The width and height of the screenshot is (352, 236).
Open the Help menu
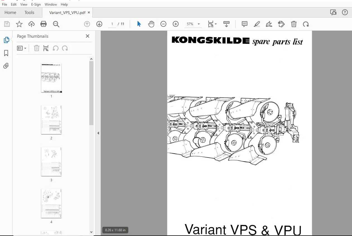(64, 4)
